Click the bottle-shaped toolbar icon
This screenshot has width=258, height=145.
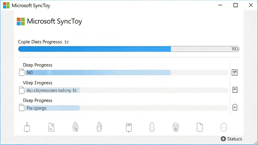99,127
